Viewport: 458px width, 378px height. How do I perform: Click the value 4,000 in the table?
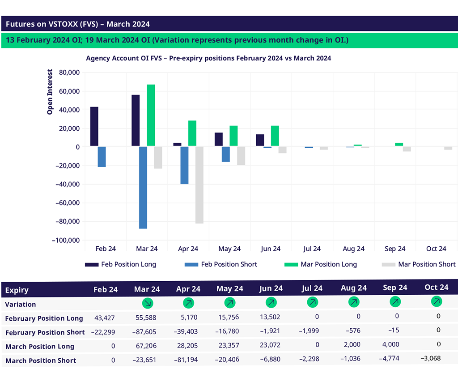tap(390, 344)
